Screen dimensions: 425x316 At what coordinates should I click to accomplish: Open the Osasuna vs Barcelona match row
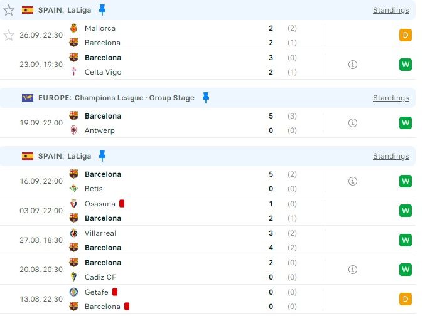(x=188, y=211)
